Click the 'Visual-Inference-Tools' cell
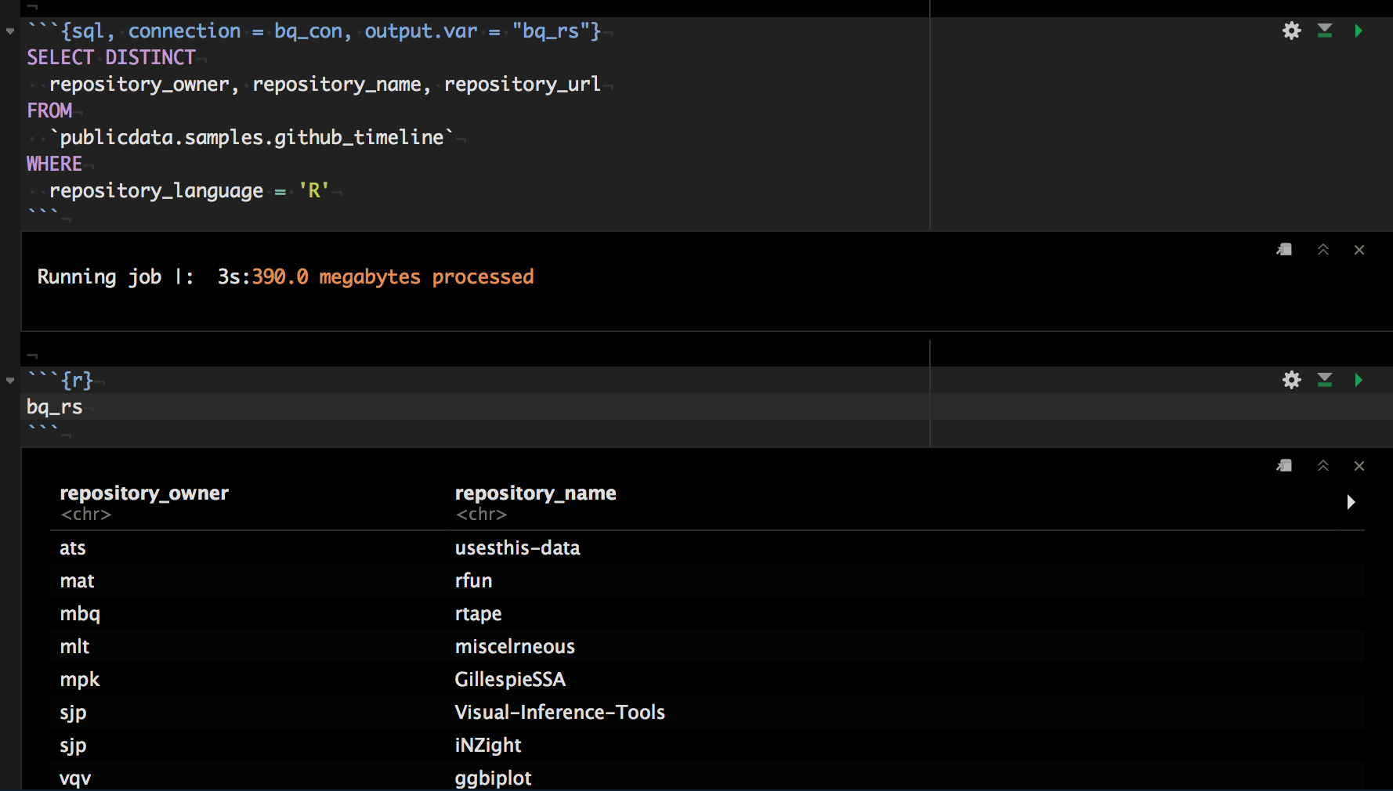1393x791 pixels. 559,712
